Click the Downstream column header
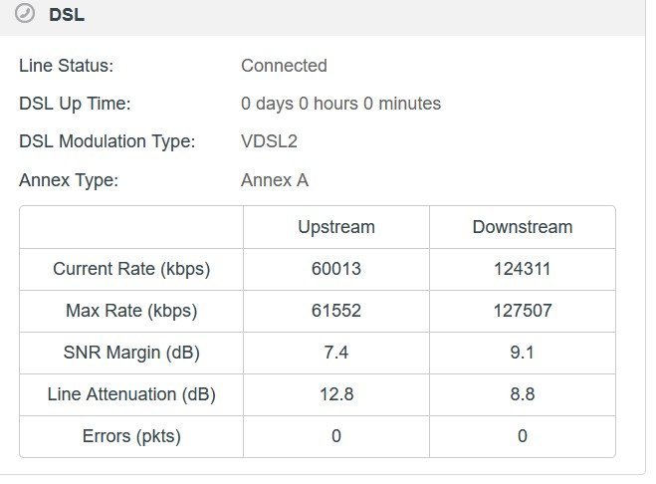This screenshot has width=656, height=484. click(x=523, y=227)
